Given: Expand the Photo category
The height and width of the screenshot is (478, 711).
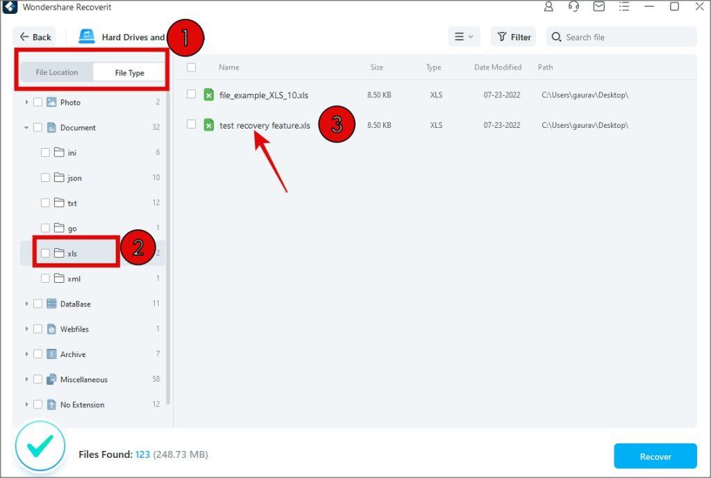Looking at the screenshot, I should (26, 102).
